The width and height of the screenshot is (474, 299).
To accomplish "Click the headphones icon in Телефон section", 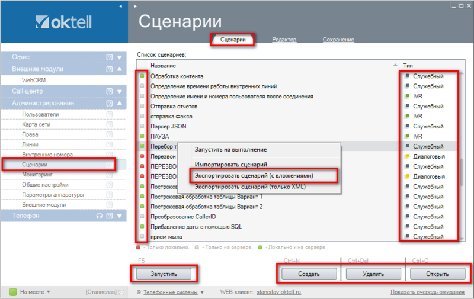I will pos(99,216).
